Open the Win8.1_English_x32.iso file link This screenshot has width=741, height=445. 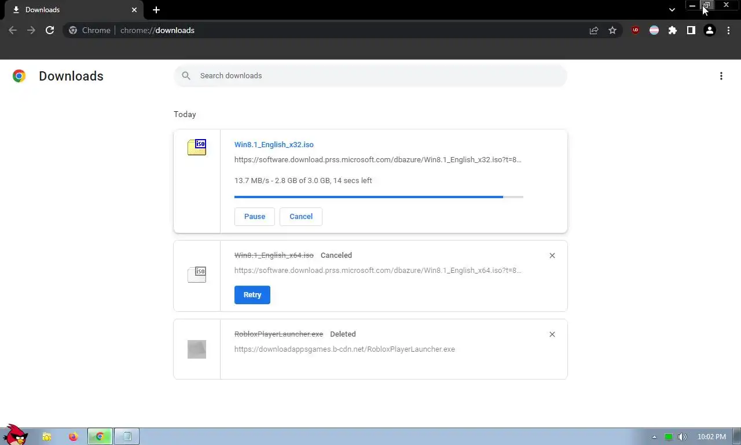click(x=274, y=145)
